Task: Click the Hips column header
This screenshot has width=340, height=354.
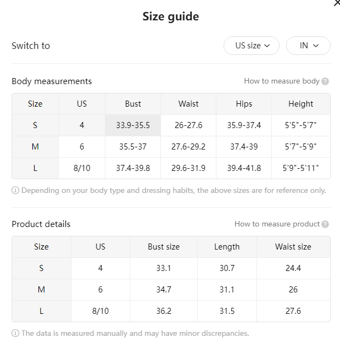Action: click(244, 104)
